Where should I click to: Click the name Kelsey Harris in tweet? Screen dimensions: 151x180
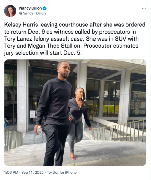pyautogui.click(x=21, y=25)
